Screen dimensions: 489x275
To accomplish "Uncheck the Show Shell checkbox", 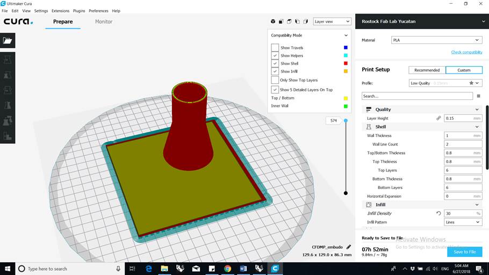I will (x=275, y=63).
